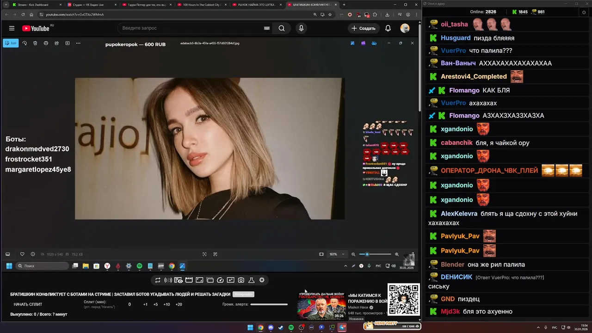Open the recommended video thumbnail 35:26
Viewport: 592px width, 333px height.
click(x=321, y=305)
